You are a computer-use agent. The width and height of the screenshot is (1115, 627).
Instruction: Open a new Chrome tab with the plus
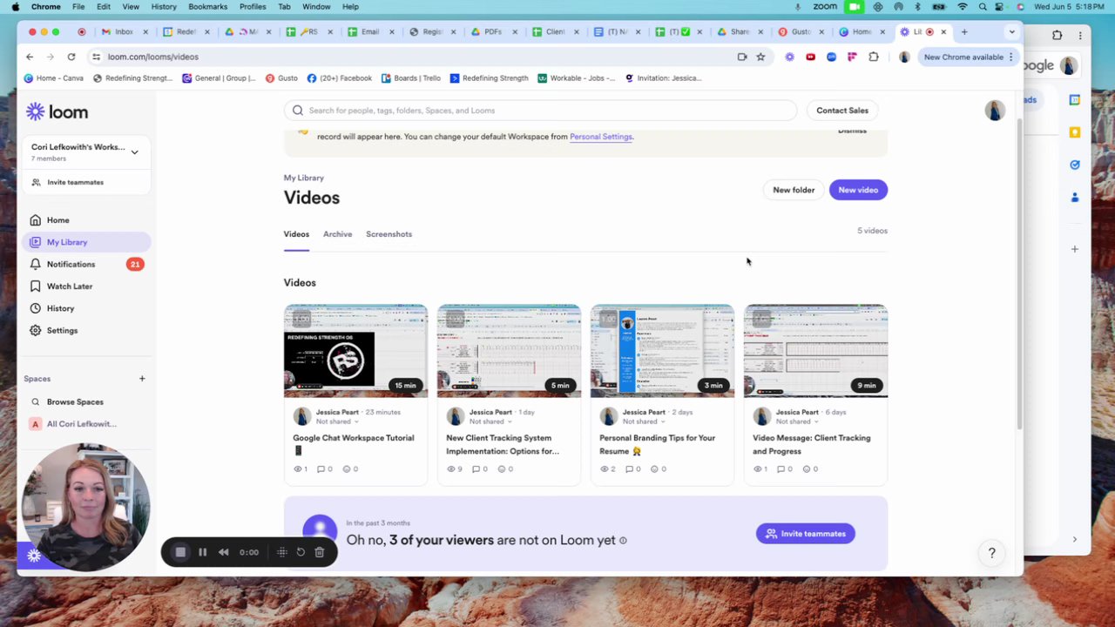(964, 32)
